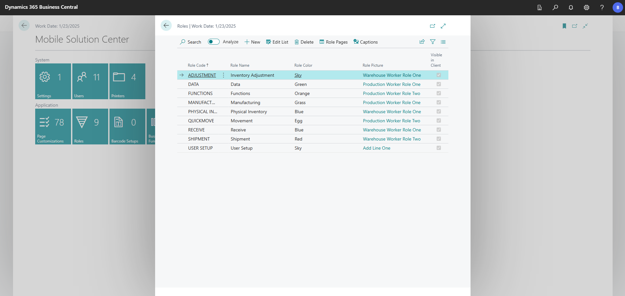Select the Orange role color cell
This screenshot has width=625, height=296.
pyautogui.click(x=302, y=93)
